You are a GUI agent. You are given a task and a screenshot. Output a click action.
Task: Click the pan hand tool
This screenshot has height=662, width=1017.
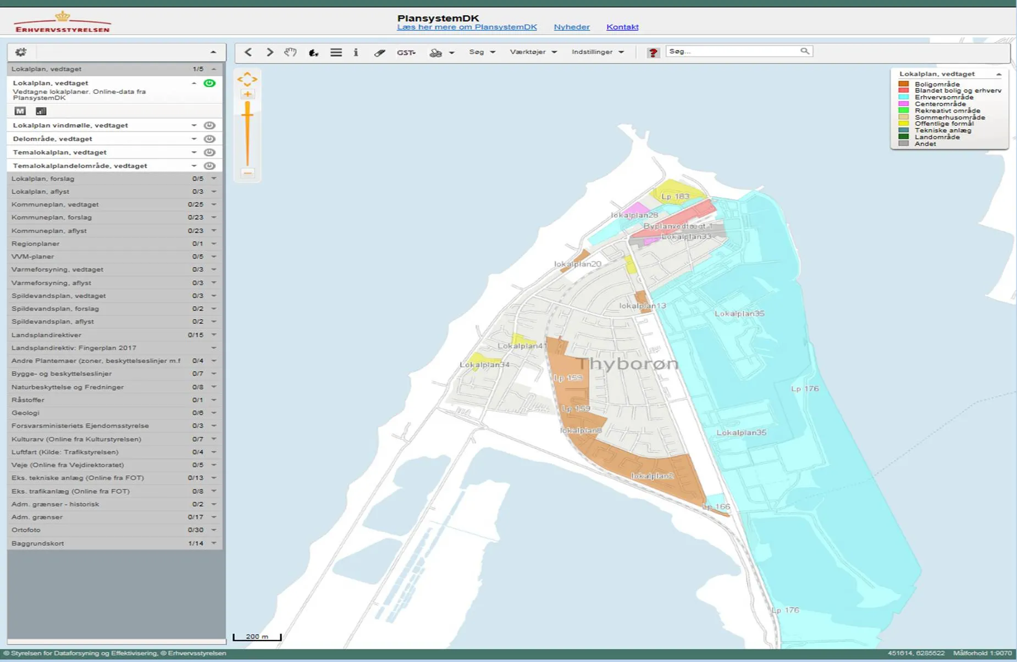pos(290,52)
